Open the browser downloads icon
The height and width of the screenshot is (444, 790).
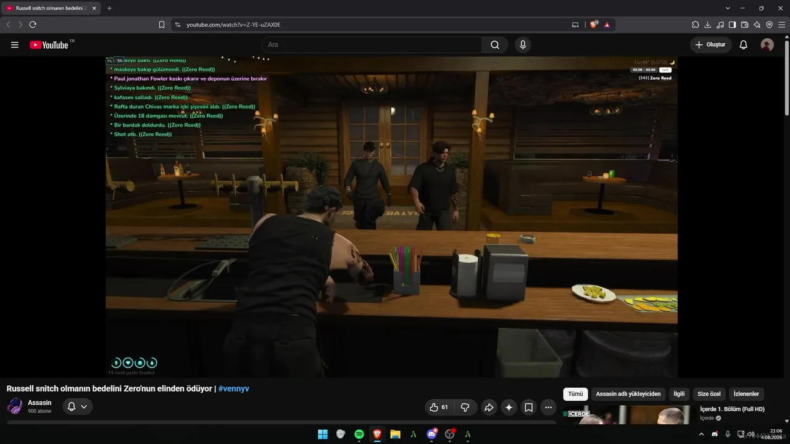[x=708, y=25]
